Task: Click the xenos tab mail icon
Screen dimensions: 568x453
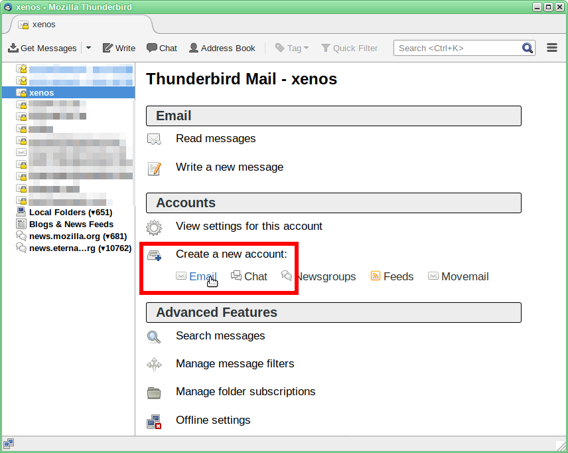Action: point(23,25)
